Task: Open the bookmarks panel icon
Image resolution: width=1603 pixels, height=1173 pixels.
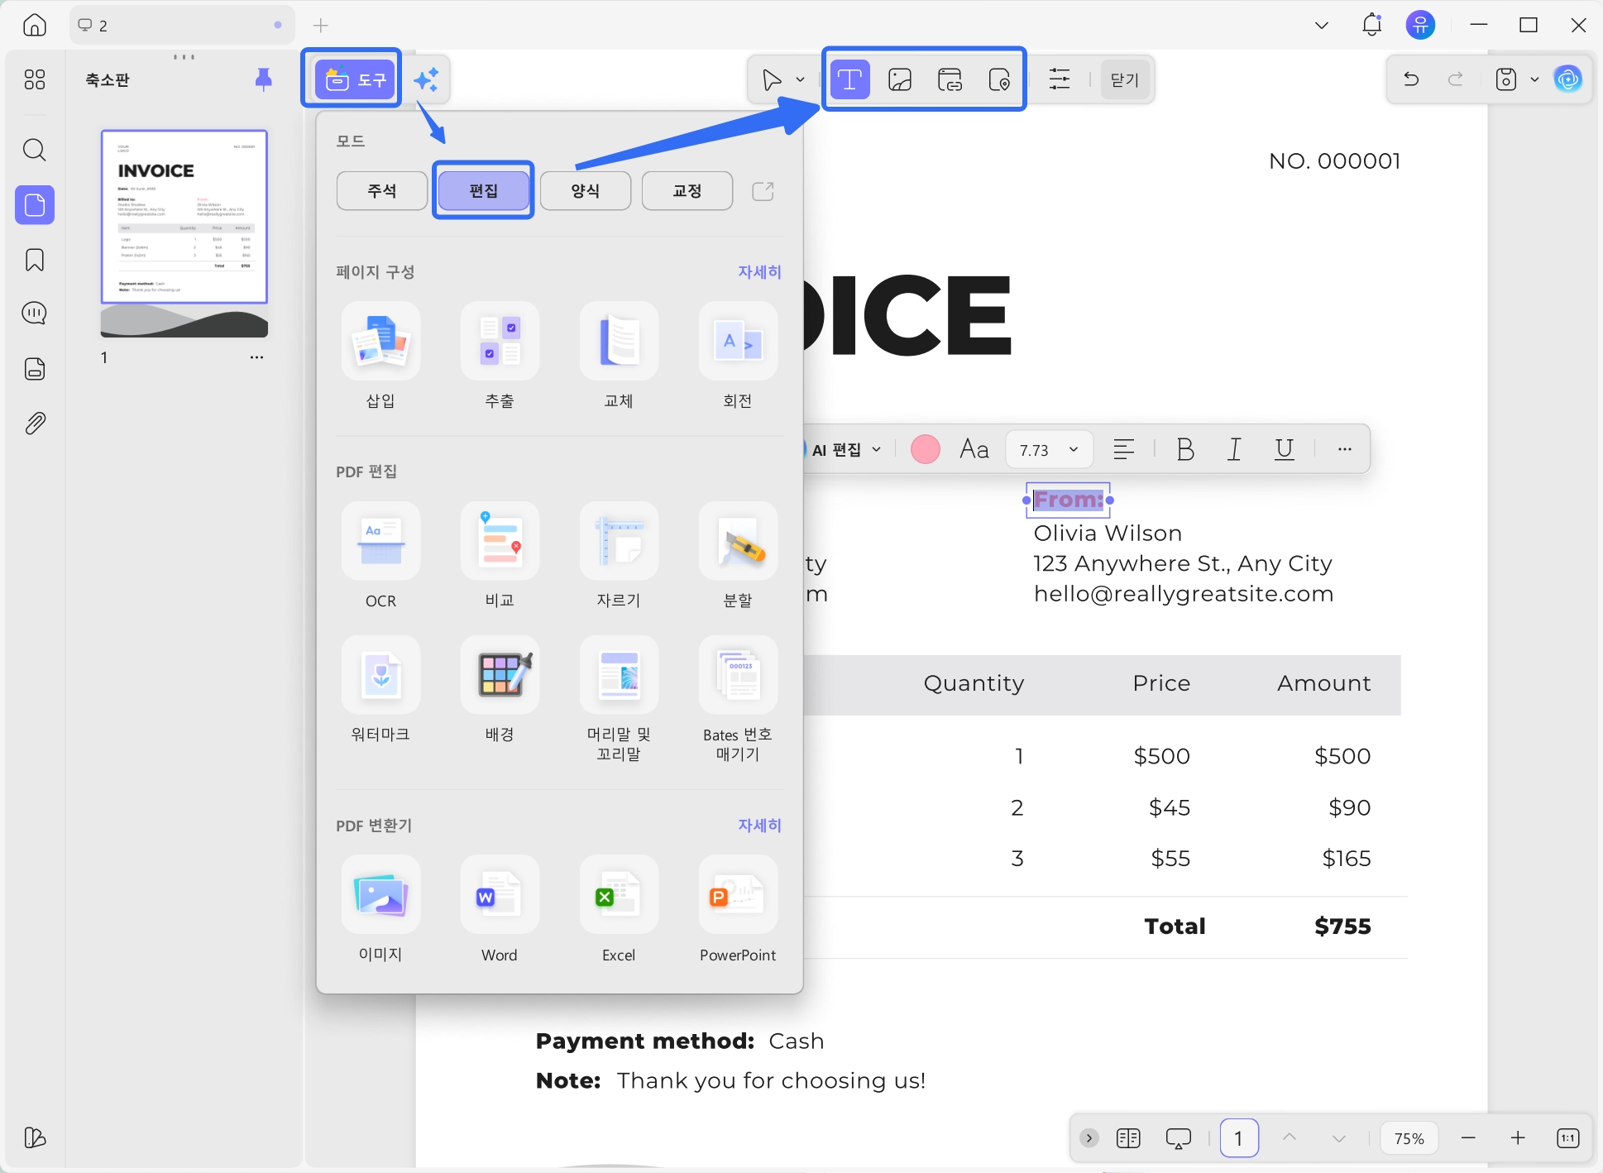Action: coord(35,260)
